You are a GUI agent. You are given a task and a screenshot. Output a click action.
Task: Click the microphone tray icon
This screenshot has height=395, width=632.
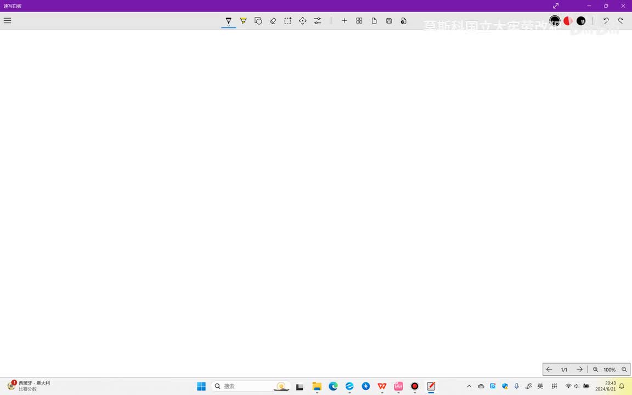pyautogui.click(x=517, y=386)
